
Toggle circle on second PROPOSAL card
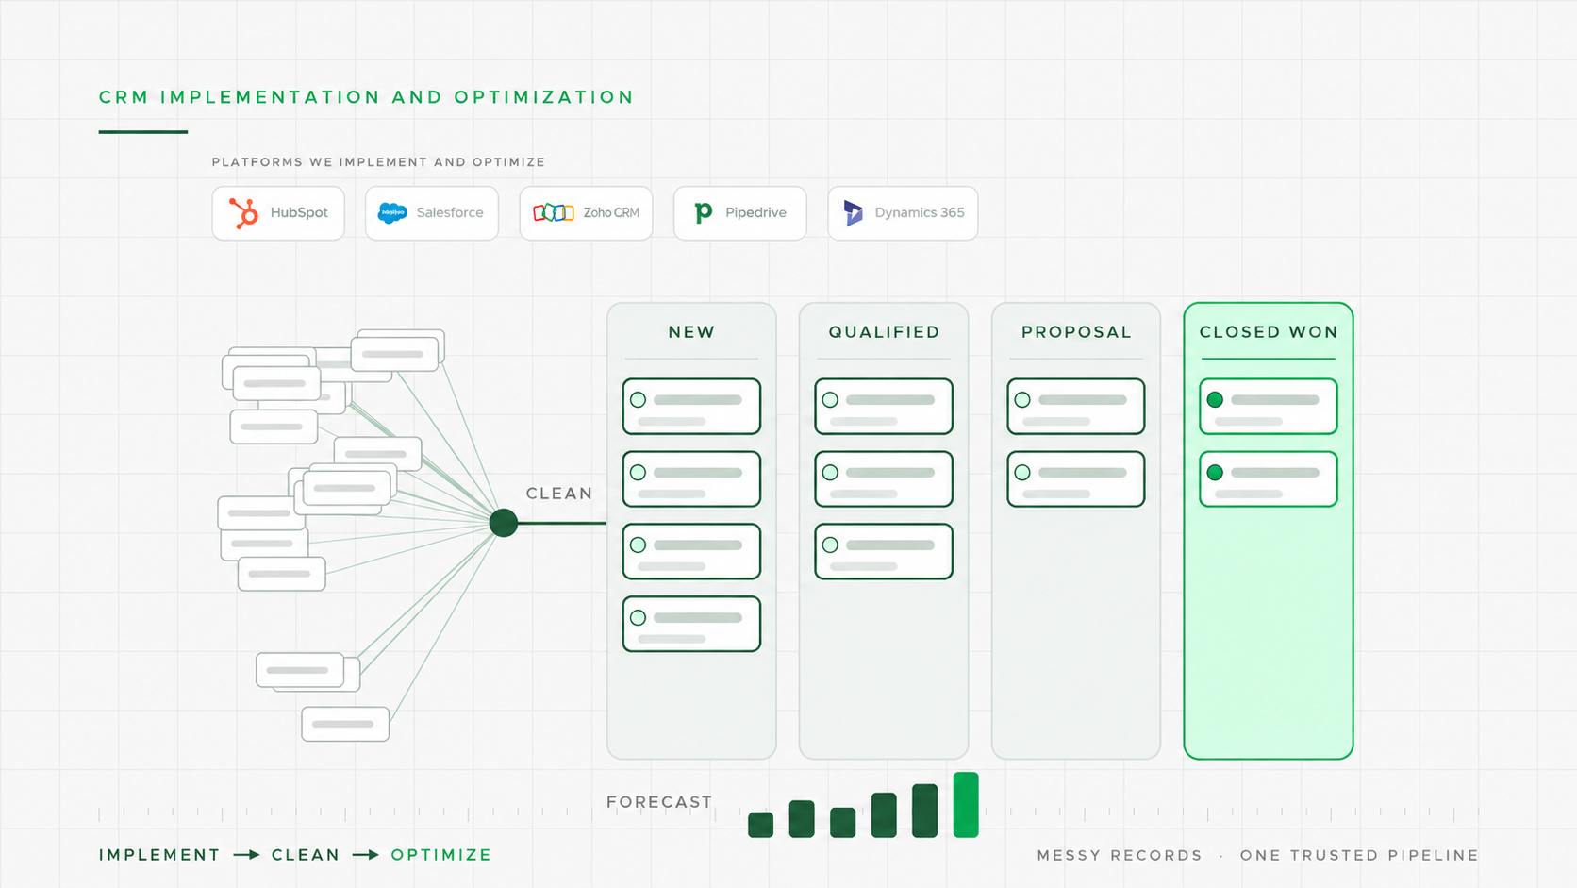(x=1023, y=473)
